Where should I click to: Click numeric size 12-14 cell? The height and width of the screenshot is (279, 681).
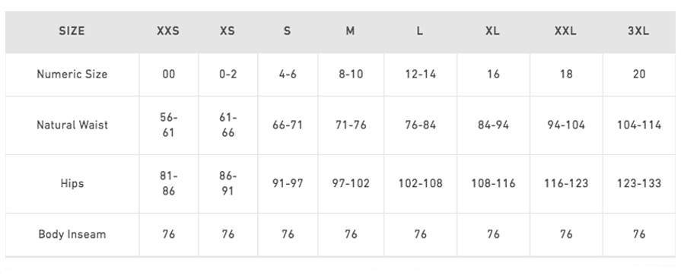pos(420,75)
